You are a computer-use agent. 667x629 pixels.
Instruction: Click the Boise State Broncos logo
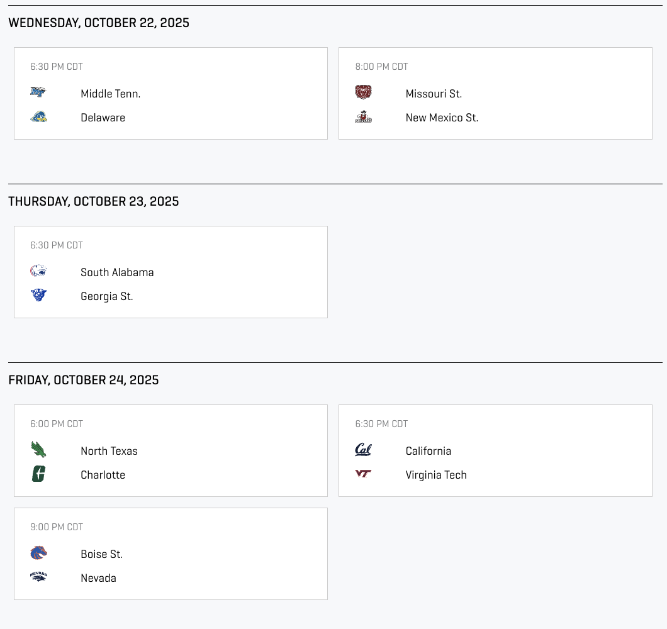[38, 553]
